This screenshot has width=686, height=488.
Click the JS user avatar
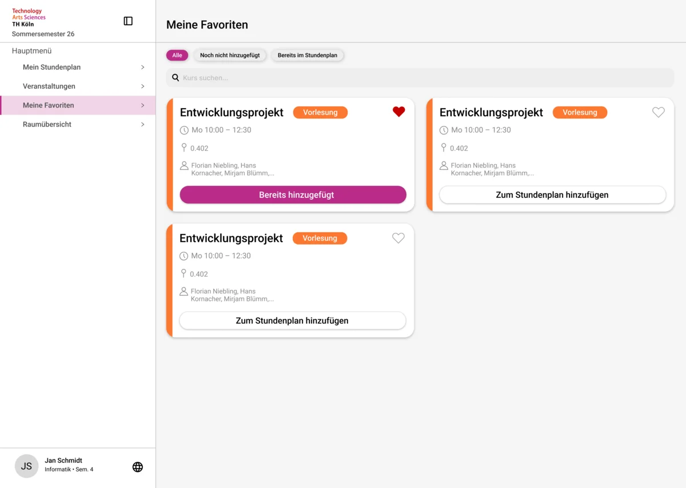pyautogui.click(x=26, y=466)
